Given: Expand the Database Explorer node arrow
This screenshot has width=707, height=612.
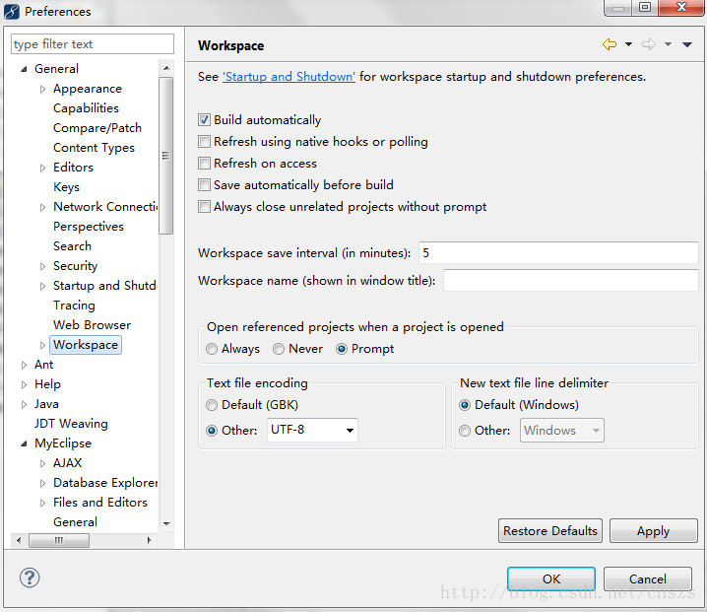Looking at the screenshot, I should click(x=43, y=483).
